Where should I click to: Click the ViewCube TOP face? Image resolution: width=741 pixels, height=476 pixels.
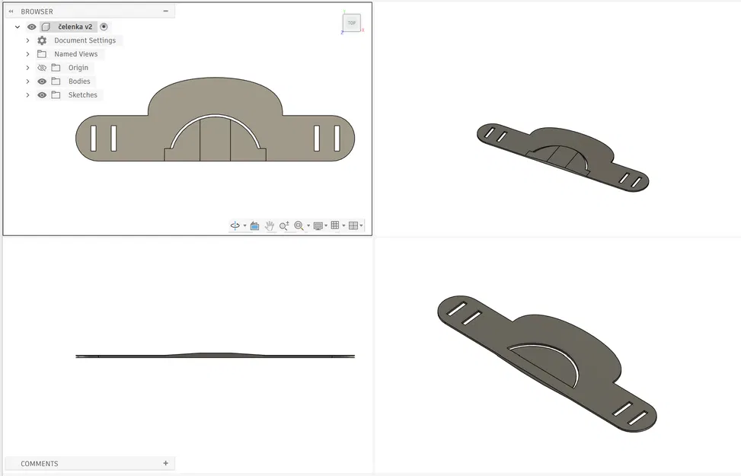click(352, 23)
